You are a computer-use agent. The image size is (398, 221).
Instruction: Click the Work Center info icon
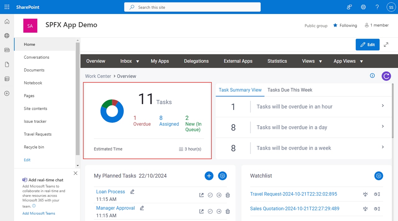(x=372, y=76)
